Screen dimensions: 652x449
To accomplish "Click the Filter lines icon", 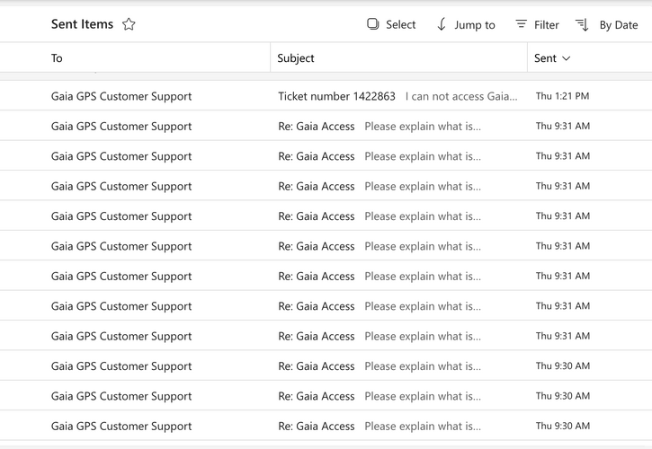I will (x=521, y=24).
